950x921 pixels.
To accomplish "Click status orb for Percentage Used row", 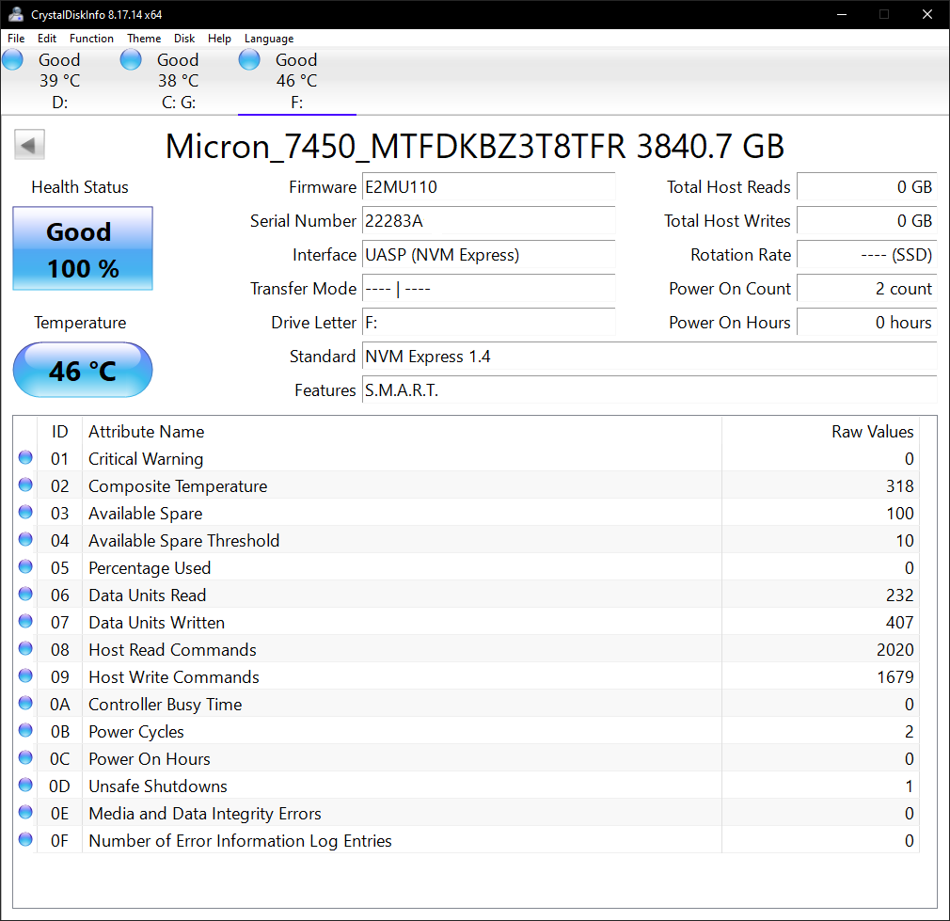I will [25, 566].
